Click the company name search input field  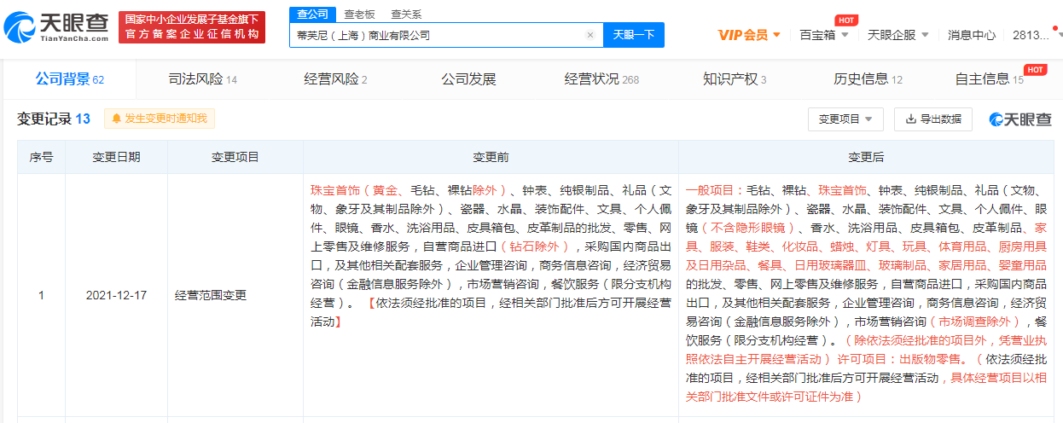click(435, 35)
